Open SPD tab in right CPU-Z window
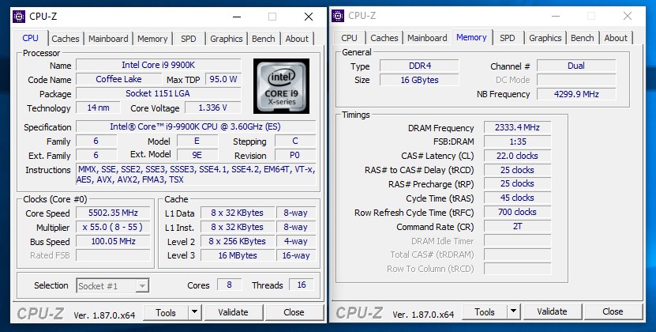Image resolution: width=656 pixels, height=332 pixels. 508,38
